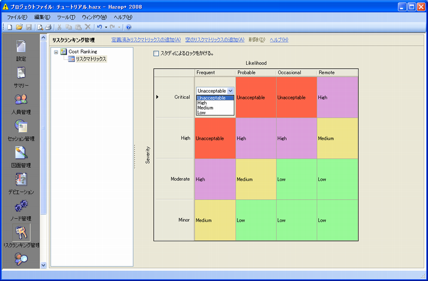
Task: Open the 編集(E) menu
Action: [42, 17]
